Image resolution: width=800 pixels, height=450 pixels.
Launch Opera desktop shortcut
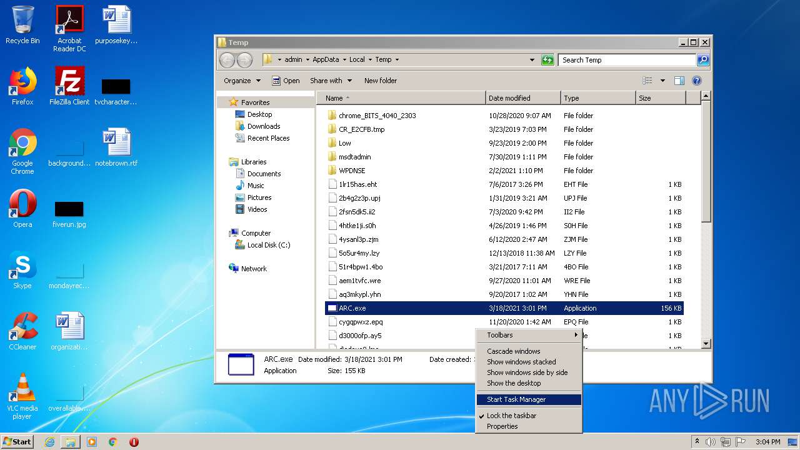[x=22, y=209]
